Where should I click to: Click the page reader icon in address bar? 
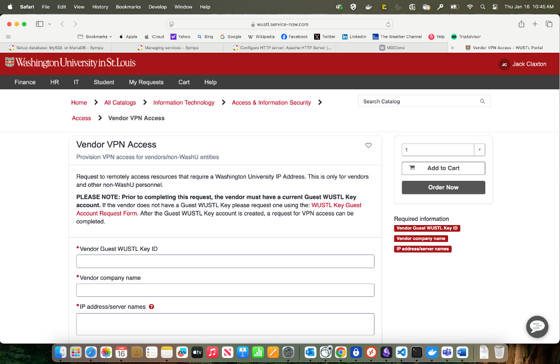pyautogui.click(x=172, y=25)
